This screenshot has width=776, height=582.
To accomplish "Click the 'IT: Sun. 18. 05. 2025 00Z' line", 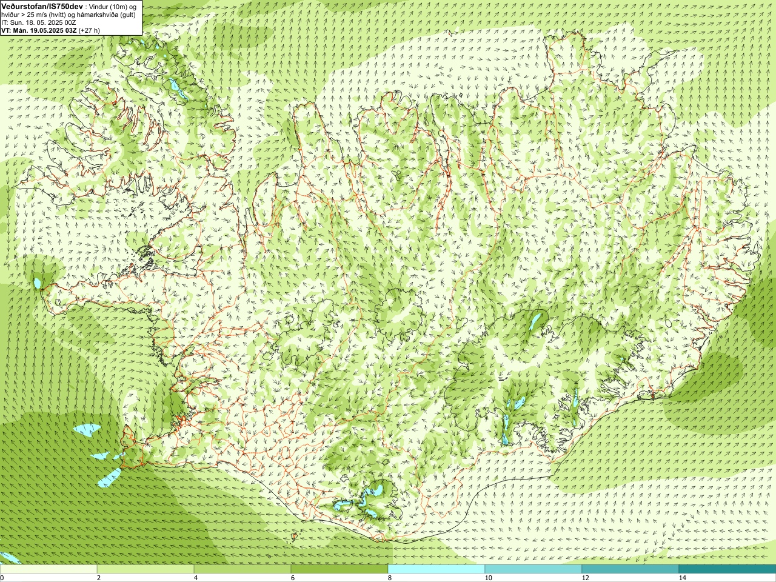I will coord(39,22).
